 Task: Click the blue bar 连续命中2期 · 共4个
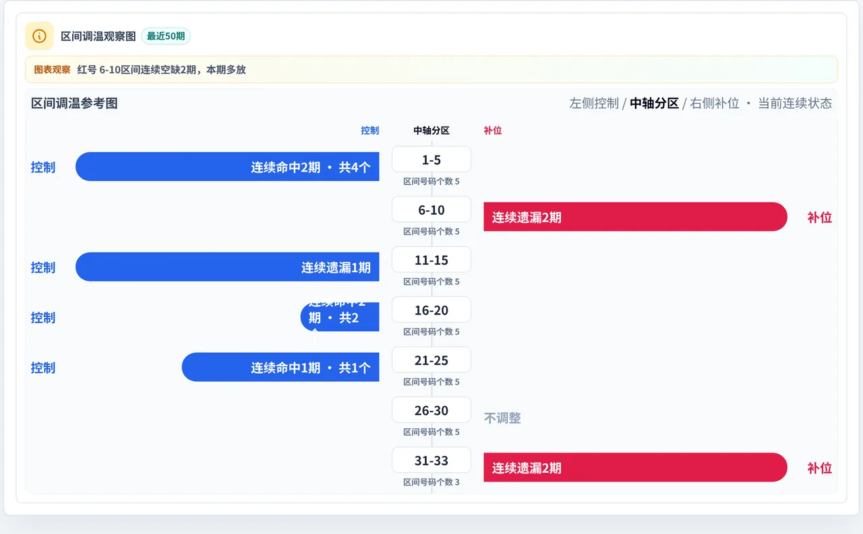(x=227, y=167)
